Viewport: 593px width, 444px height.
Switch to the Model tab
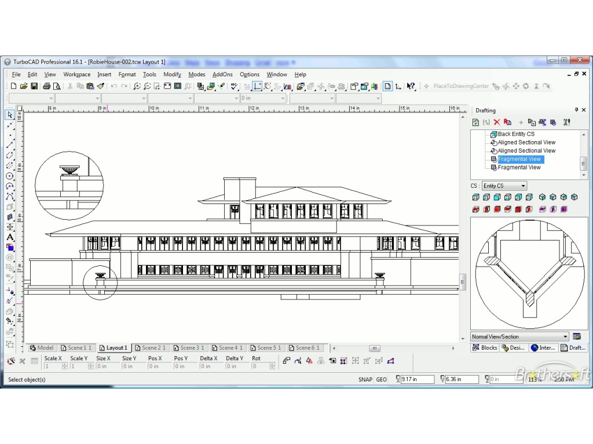(42, 347)
